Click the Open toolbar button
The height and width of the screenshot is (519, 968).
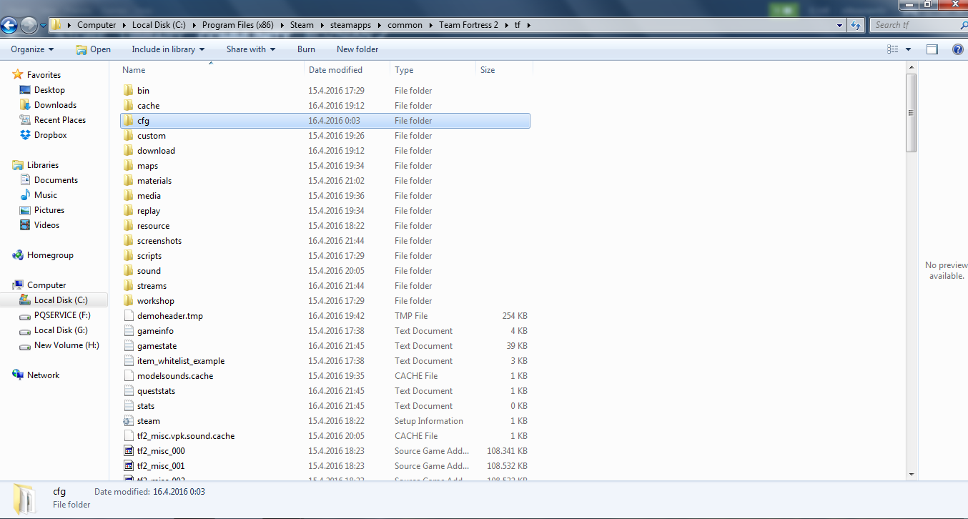click(93, 49)
